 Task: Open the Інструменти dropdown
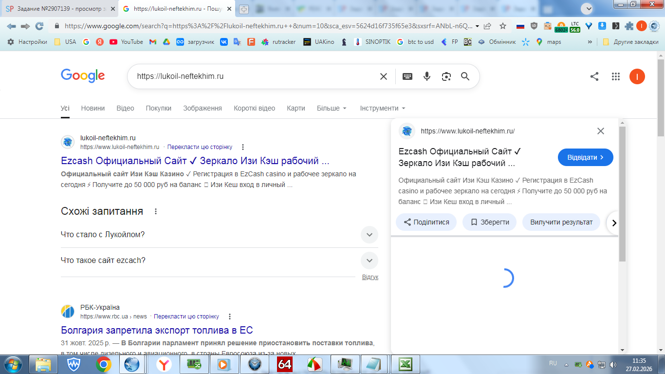(383, 108)
